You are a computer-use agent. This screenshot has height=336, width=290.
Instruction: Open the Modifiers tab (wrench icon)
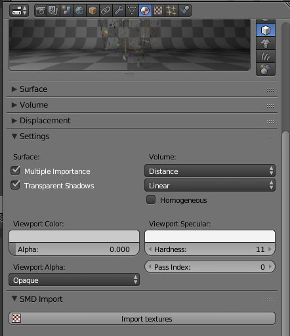pos(119,10)
